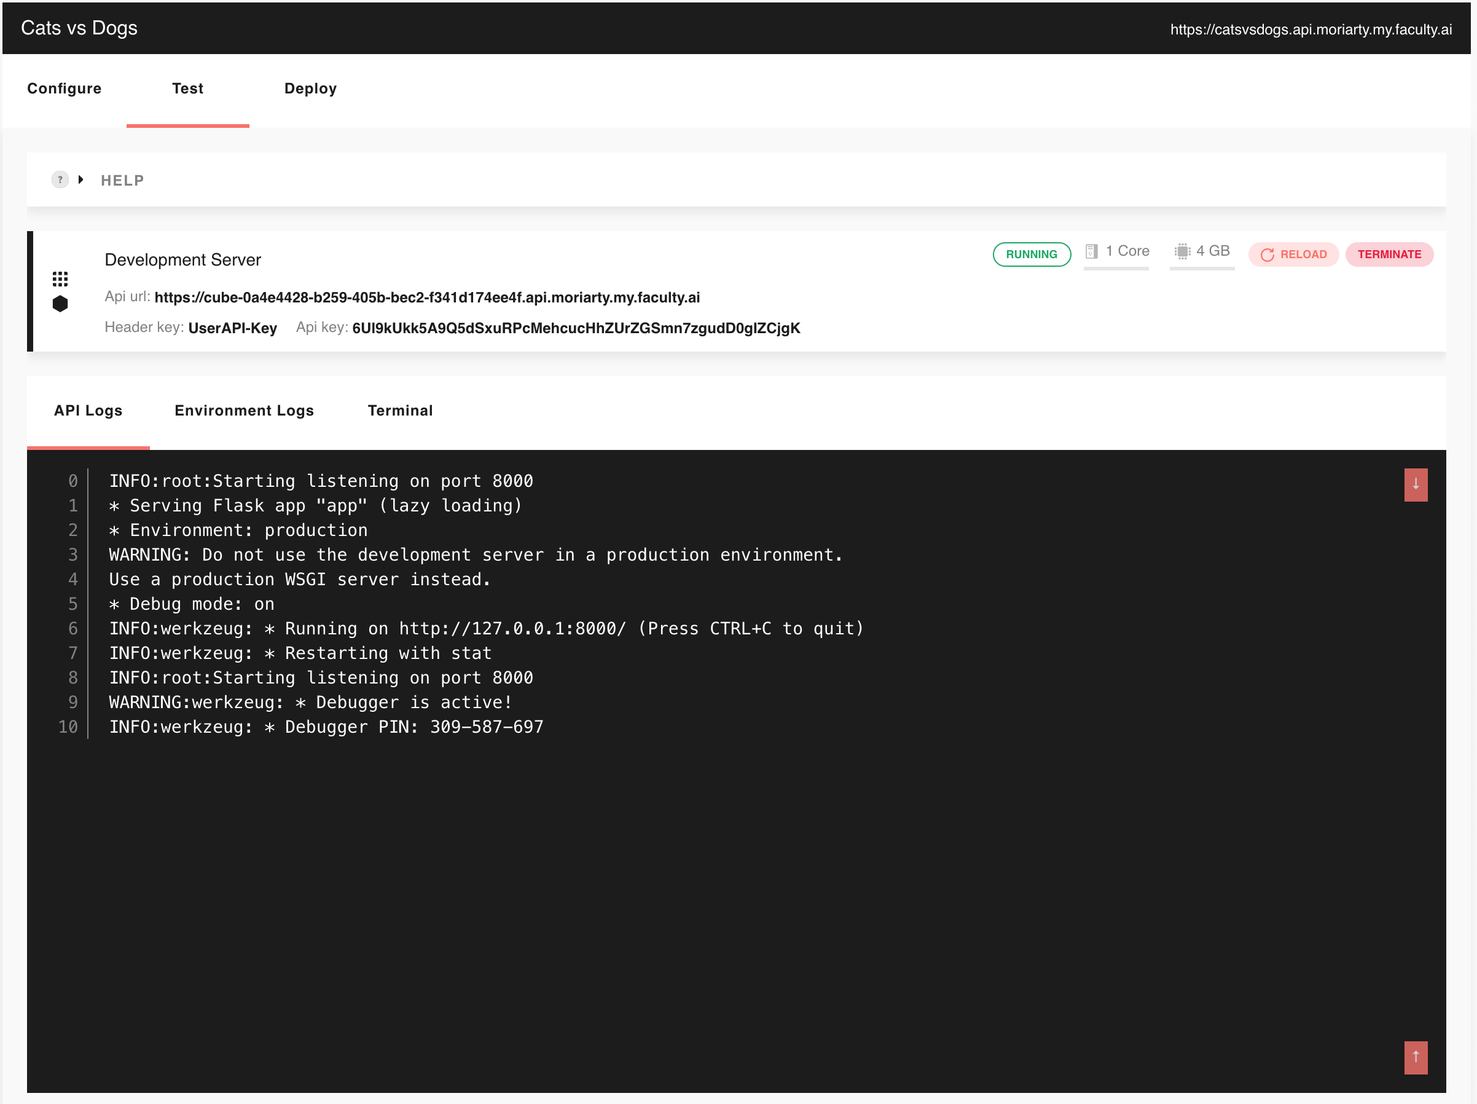Click the circular reload arrow icon

[1267, 254]
